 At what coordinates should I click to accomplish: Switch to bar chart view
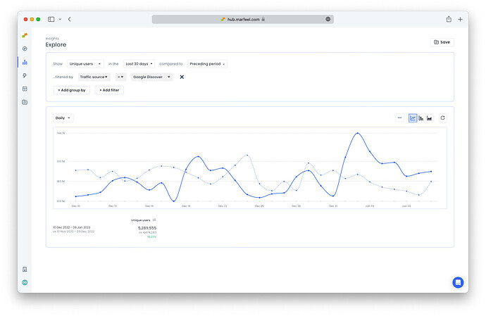[x=421, y=118]
